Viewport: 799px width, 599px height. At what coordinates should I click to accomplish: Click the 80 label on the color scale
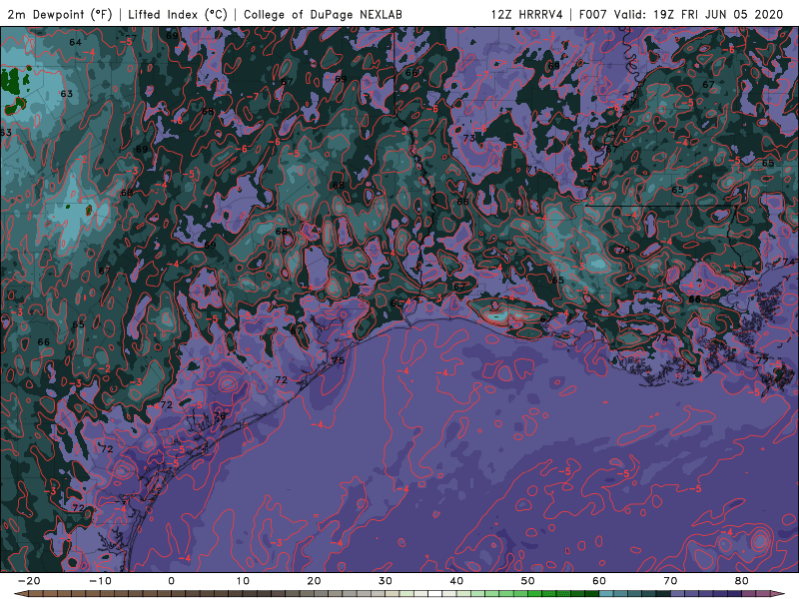(x=742, y=581)
